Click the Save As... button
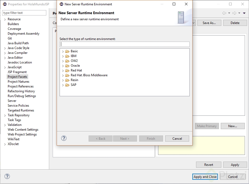 (x=209, y=23)
